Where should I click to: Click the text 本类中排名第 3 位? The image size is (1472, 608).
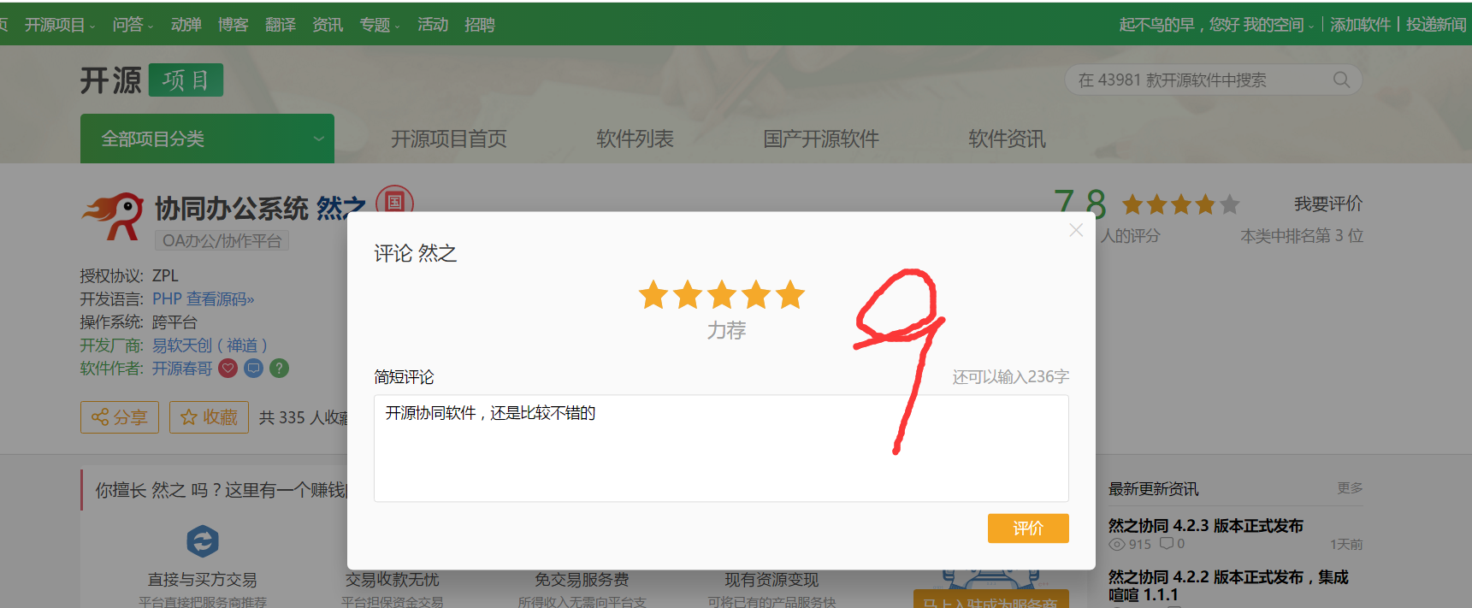(x=1302, y=236)
